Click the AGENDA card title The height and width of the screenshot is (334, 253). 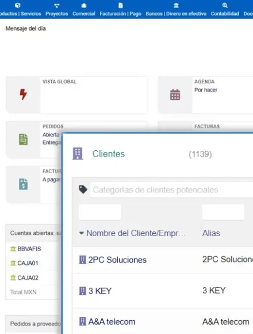coord(204,82)
